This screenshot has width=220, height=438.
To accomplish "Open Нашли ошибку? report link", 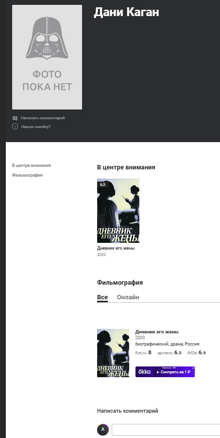I will (x=36, y=127).
